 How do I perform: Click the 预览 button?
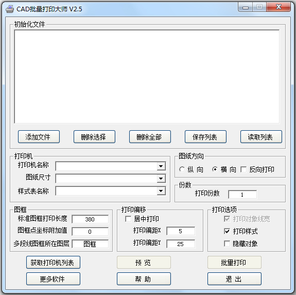144,263
